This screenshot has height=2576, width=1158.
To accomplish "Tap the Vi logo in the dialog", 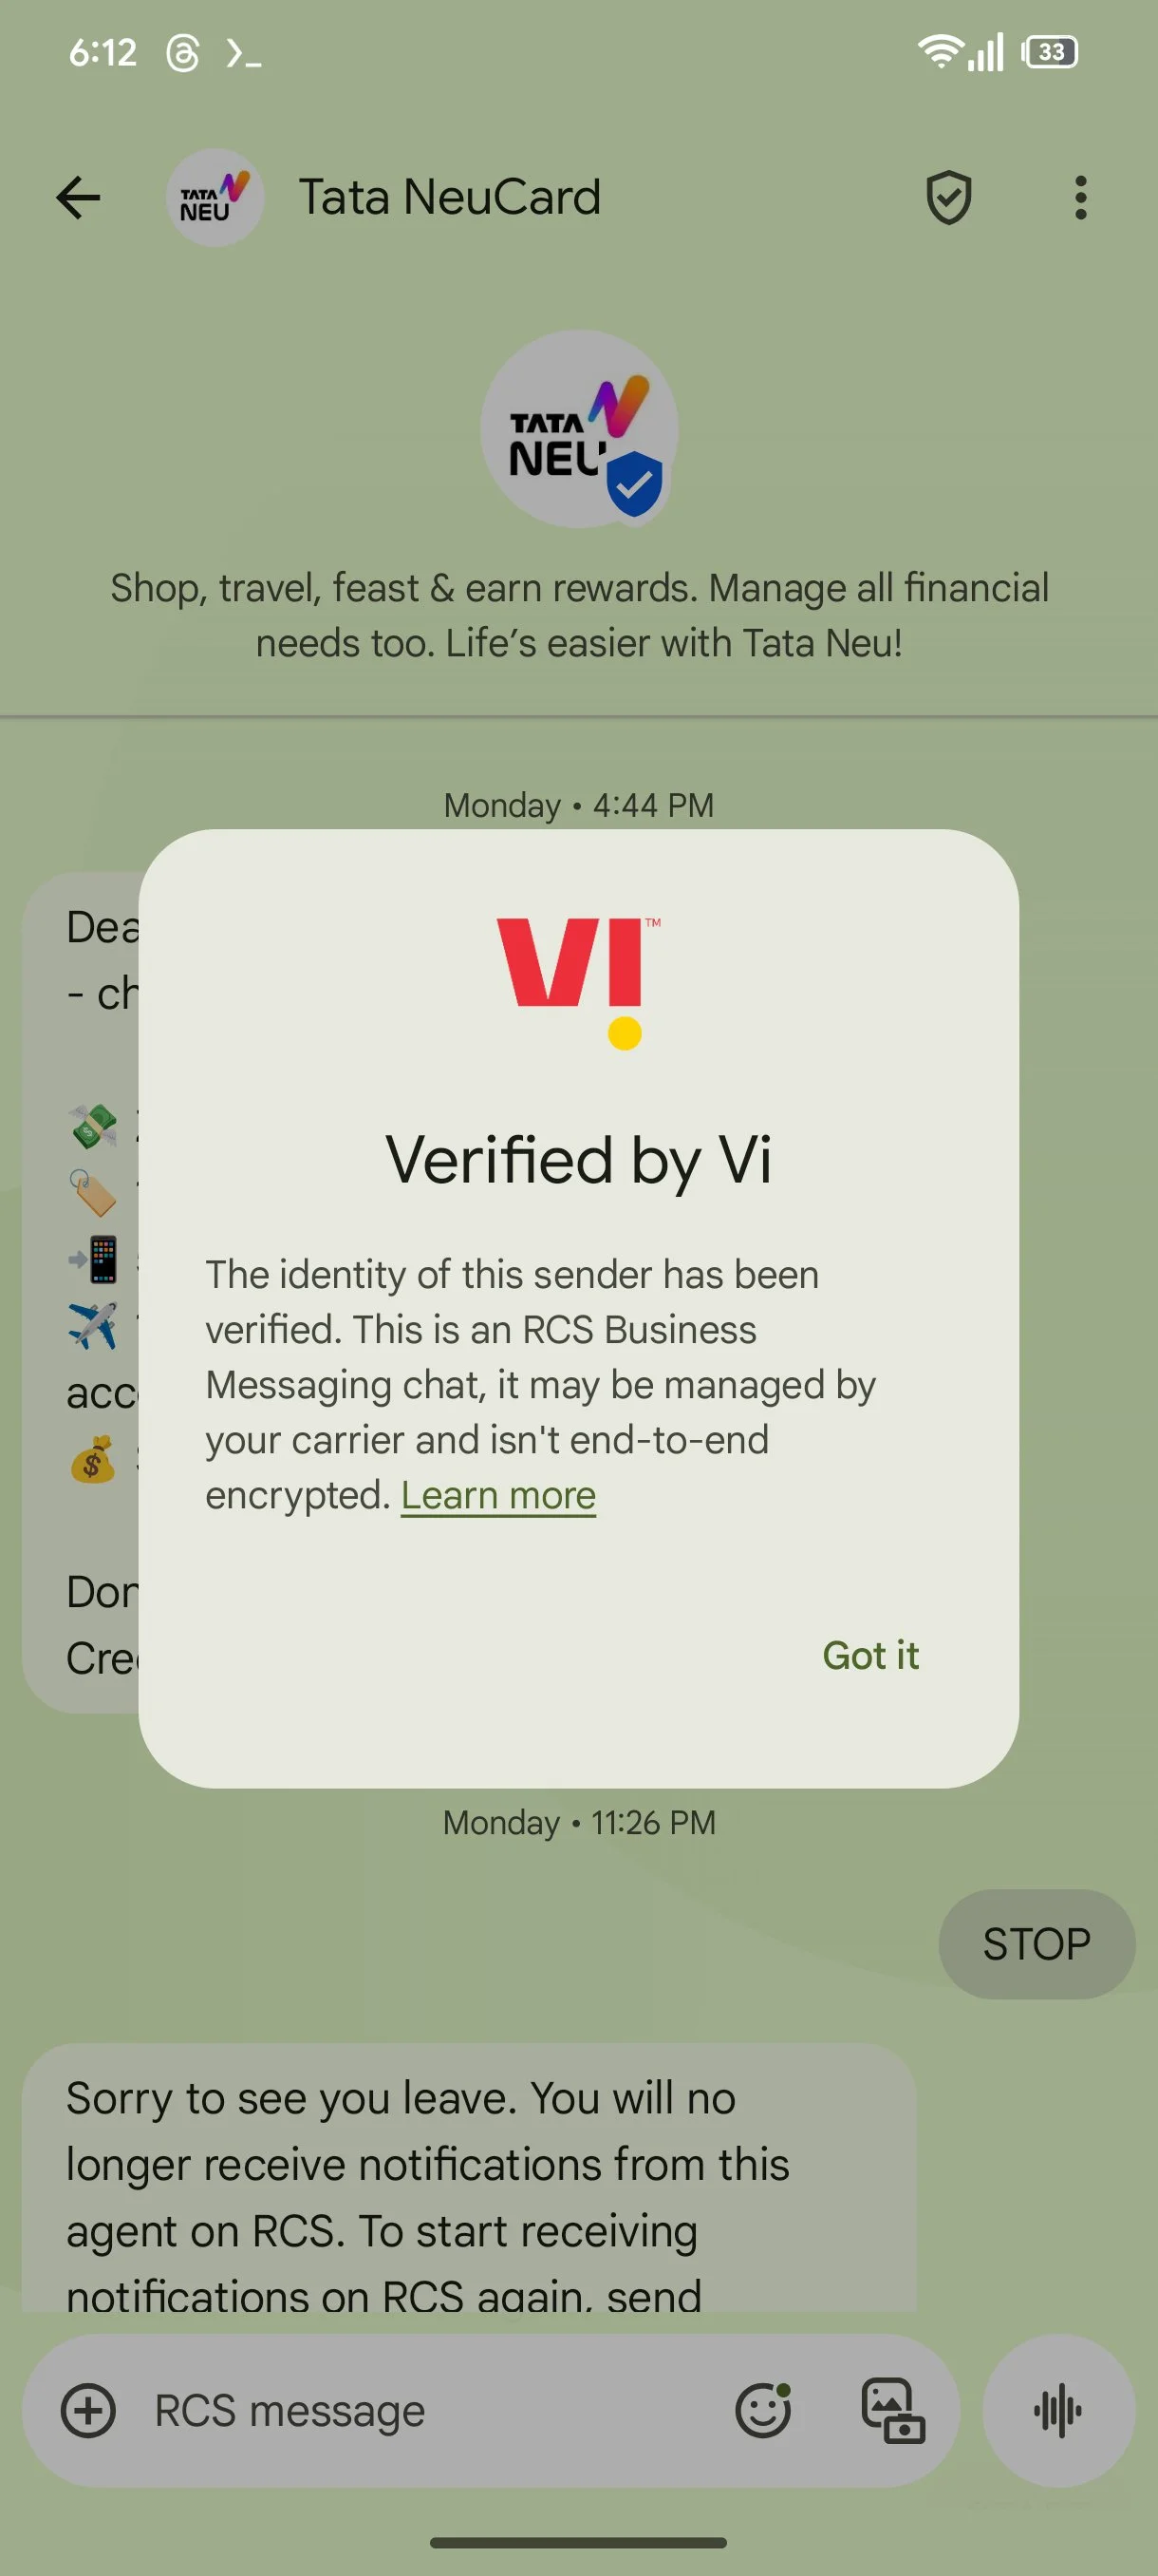I will tap(580, 982).
